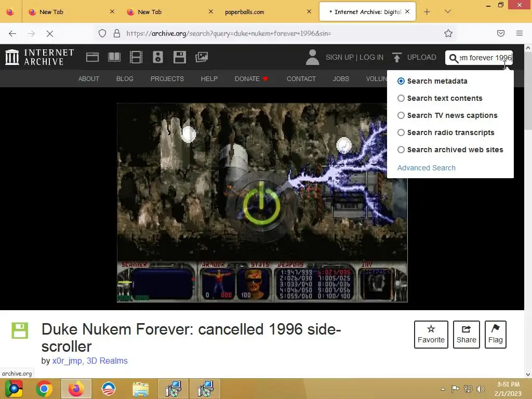Launch Chrome from the taskbar
The image size is (532, 399).
44,389
